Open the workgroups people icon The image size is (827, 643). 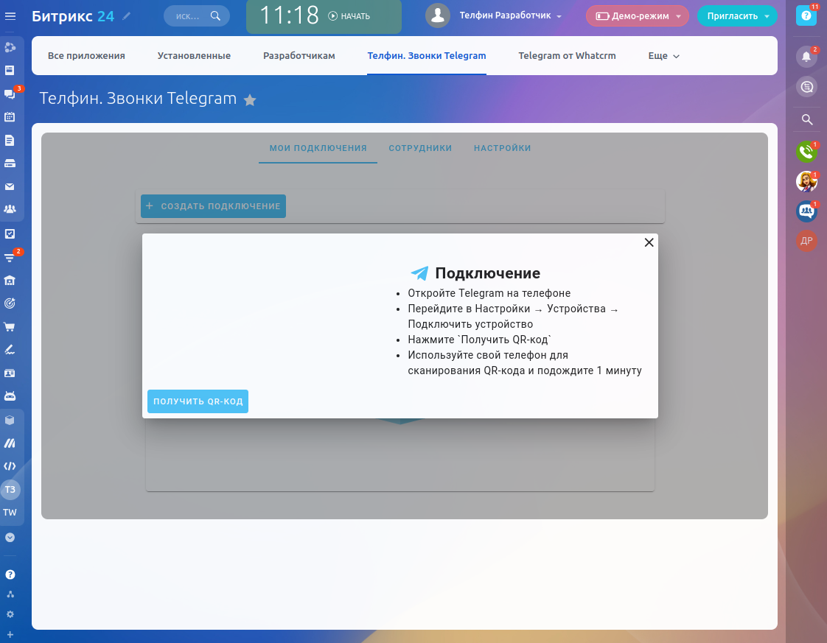(x=10, y=209)
